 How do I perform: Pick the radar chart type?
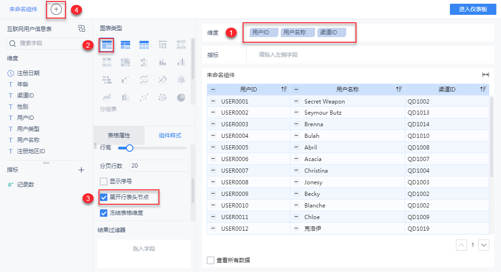pos(181,79)
